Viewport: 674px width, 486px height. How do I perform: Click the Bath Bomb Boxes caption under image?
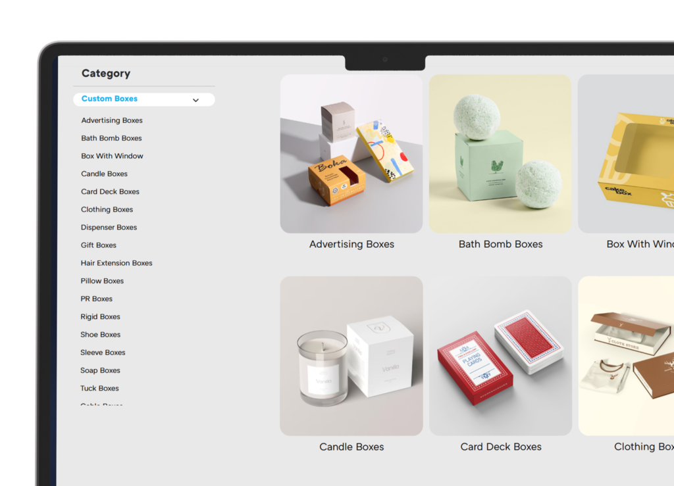(501, 244)
